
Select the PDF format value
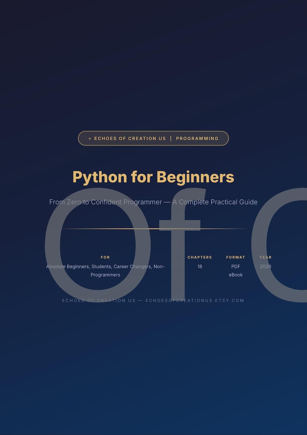[x=235, y=267]
